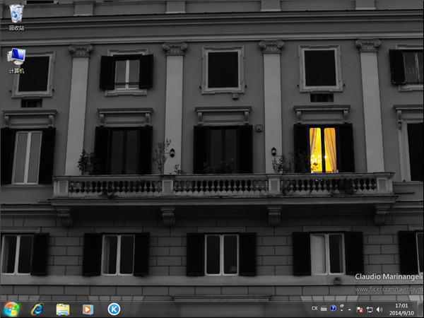Click the Claudio Marinangeli watermark text

(388, 278)
